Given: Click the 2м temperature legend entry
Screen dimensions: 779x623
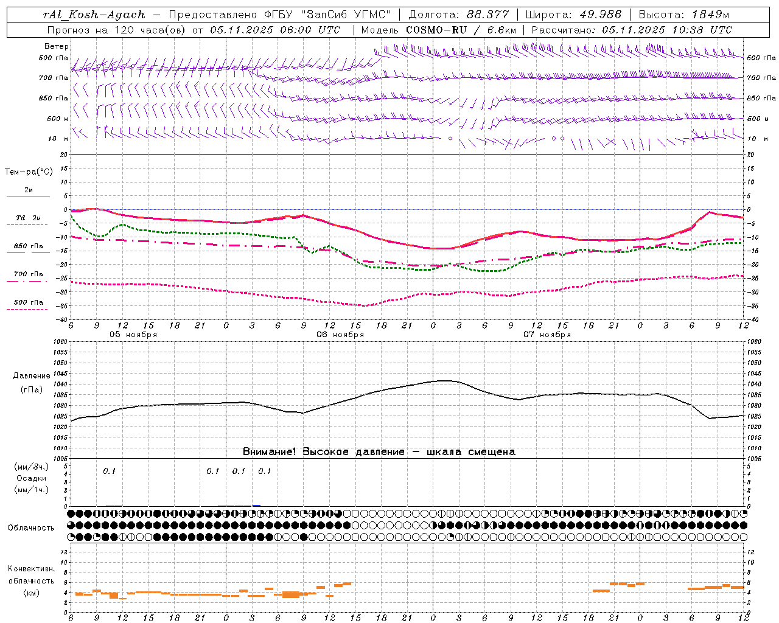Looking at the screenshot, I should pyautogui.click(x=29, y=190).
